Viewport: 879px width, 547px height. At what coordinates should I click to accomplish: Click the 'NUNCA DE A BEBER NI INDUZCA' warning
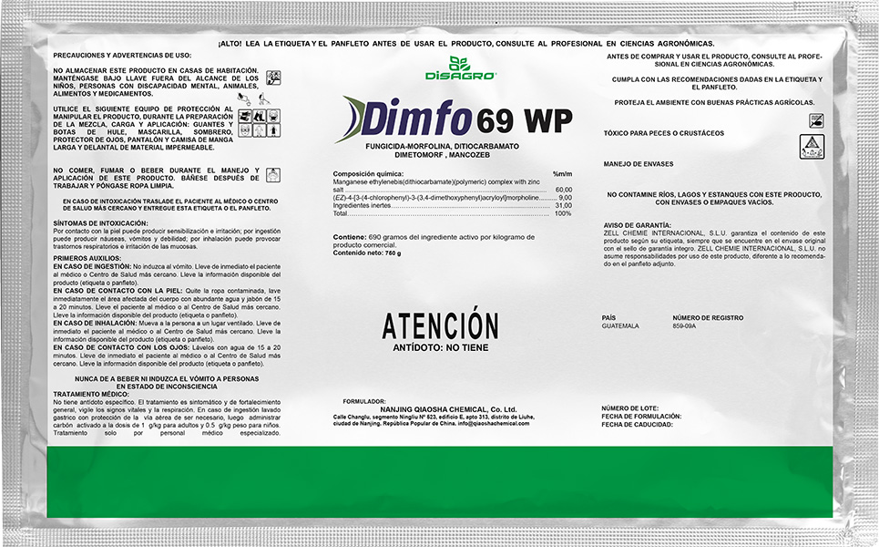[x=167, y=383]
